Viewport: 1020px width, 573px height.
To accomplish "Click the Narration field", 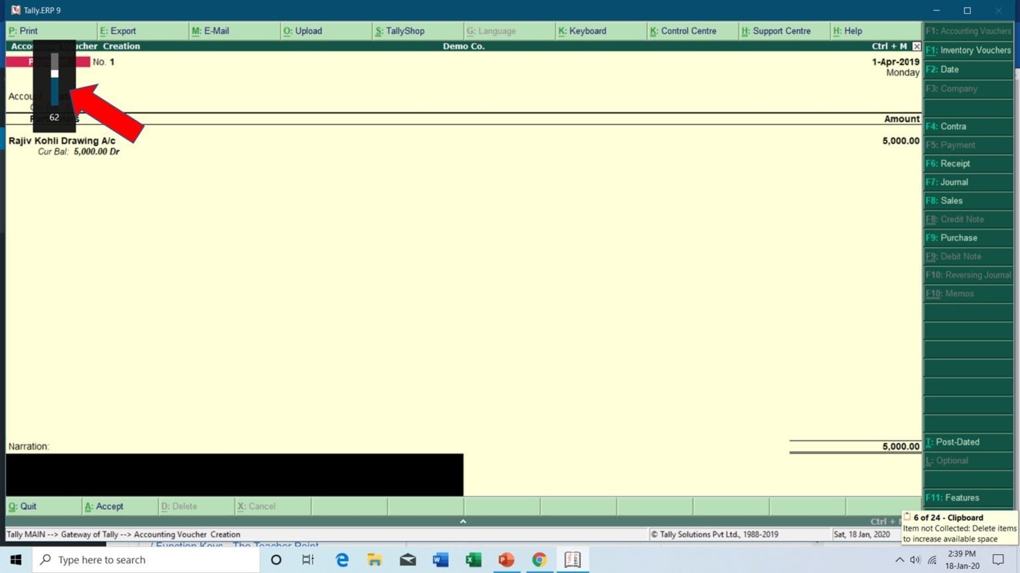I will point(234,475).
